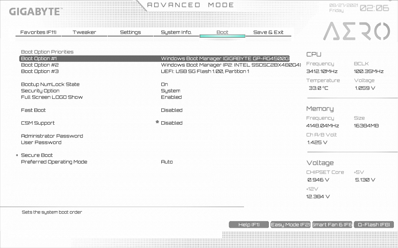Go to the System Info. tab

176,33
